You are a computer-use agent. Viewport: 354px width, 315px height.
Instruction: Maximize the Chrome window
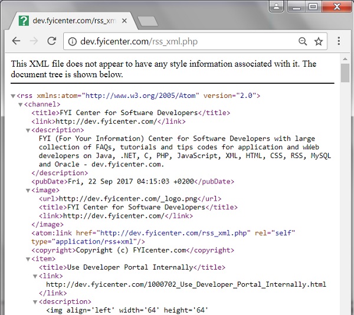tap(313, 6)
